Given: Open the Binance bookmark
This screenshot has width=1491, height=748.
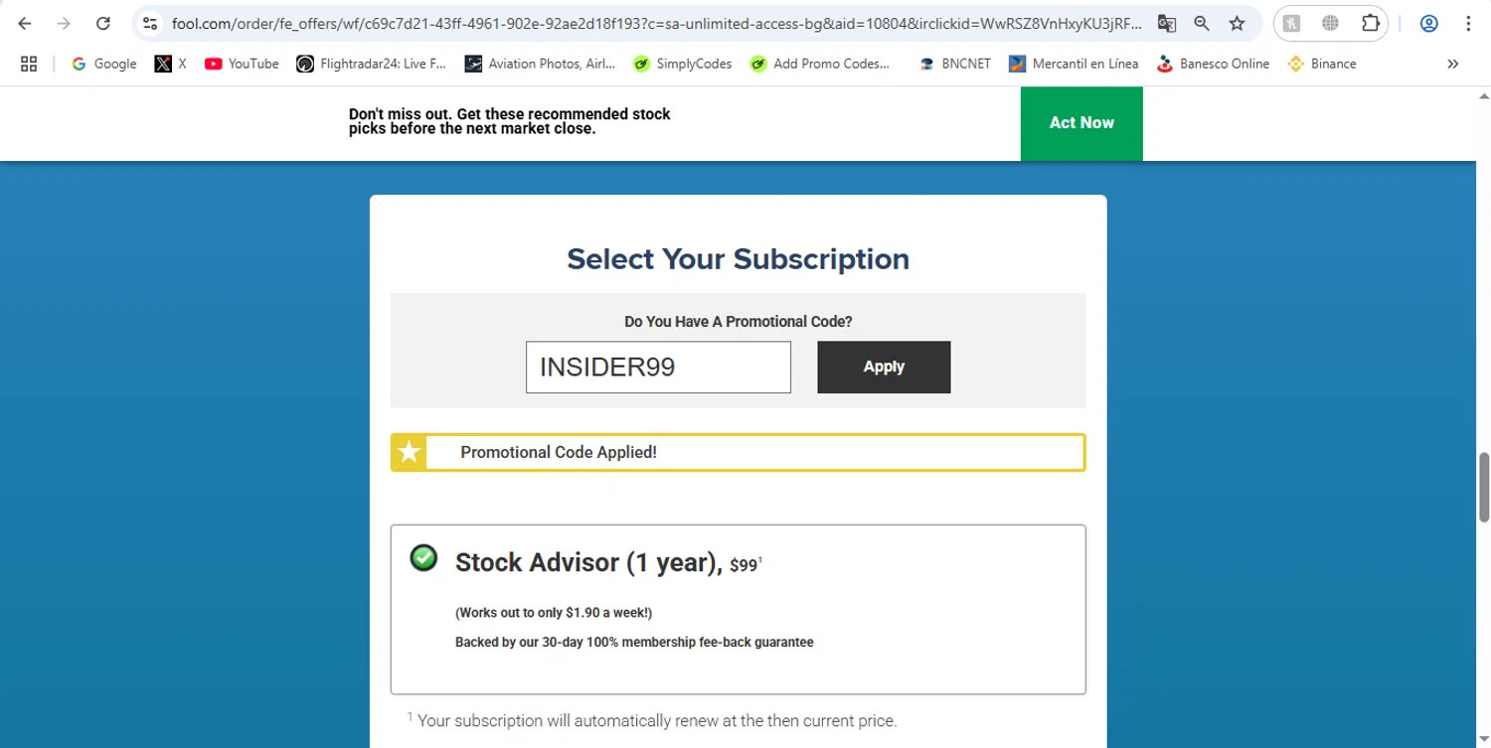Looking at the screenshot, I should [1321, 64].
